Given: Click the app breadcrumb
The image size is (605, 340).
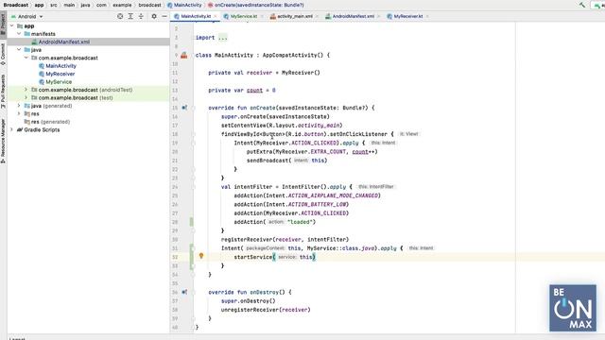Looking at the screenshot, I should 39,5.
